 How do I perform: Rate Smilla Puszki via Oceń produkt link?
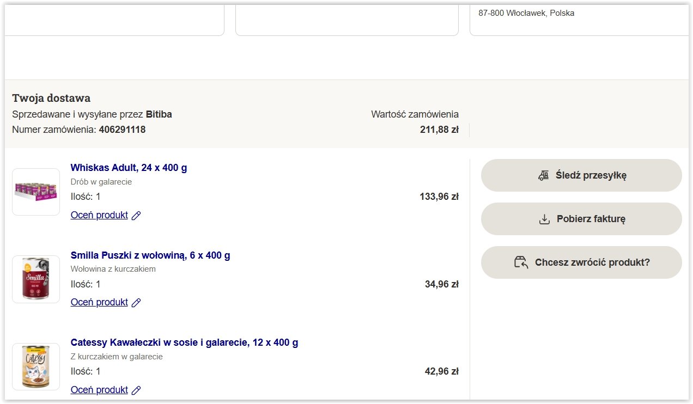99,302
